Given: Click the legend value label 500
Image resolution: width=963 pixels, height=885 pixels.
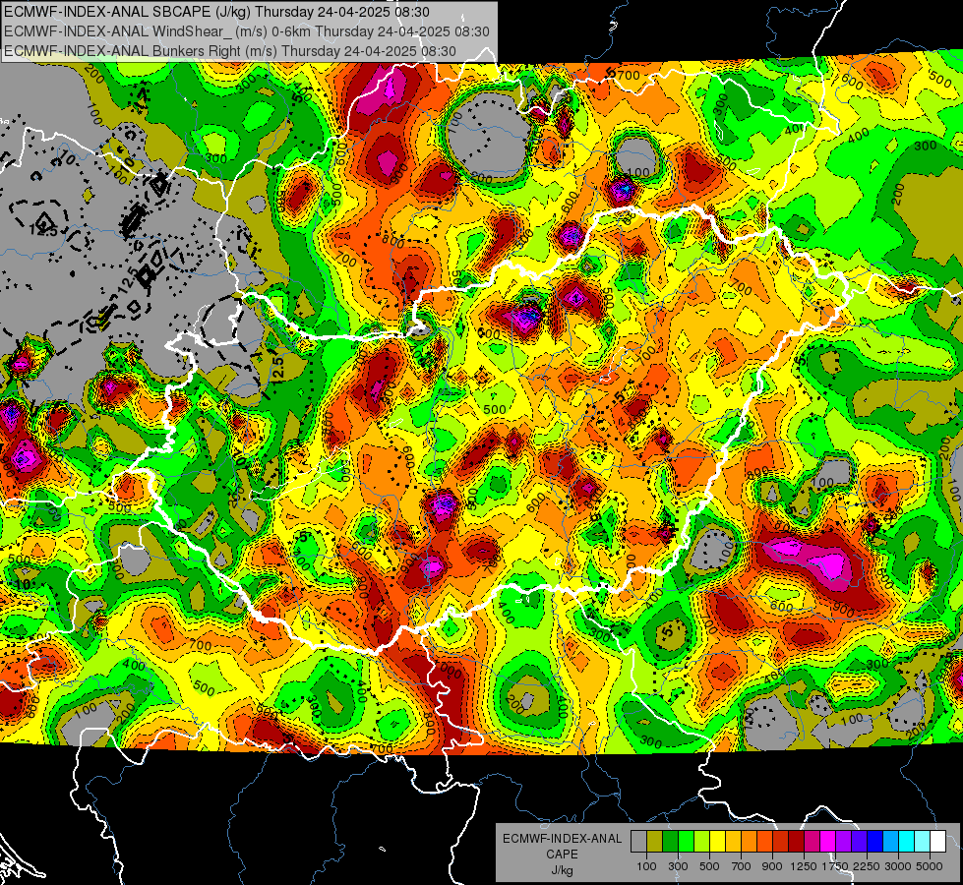Looking at the screenshot, I should pyautogui.click(x=709, y=866).
